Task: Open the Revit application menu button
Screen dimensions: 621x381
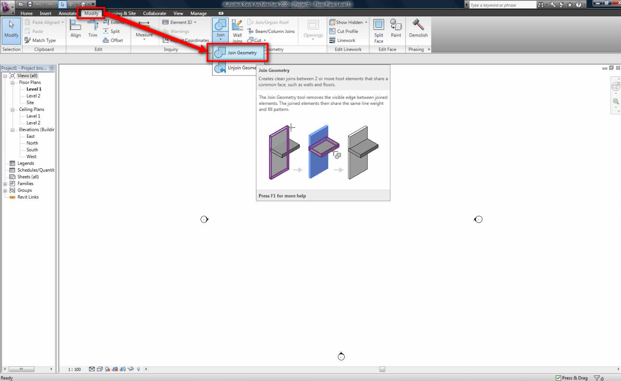Action: pos(6,7)
